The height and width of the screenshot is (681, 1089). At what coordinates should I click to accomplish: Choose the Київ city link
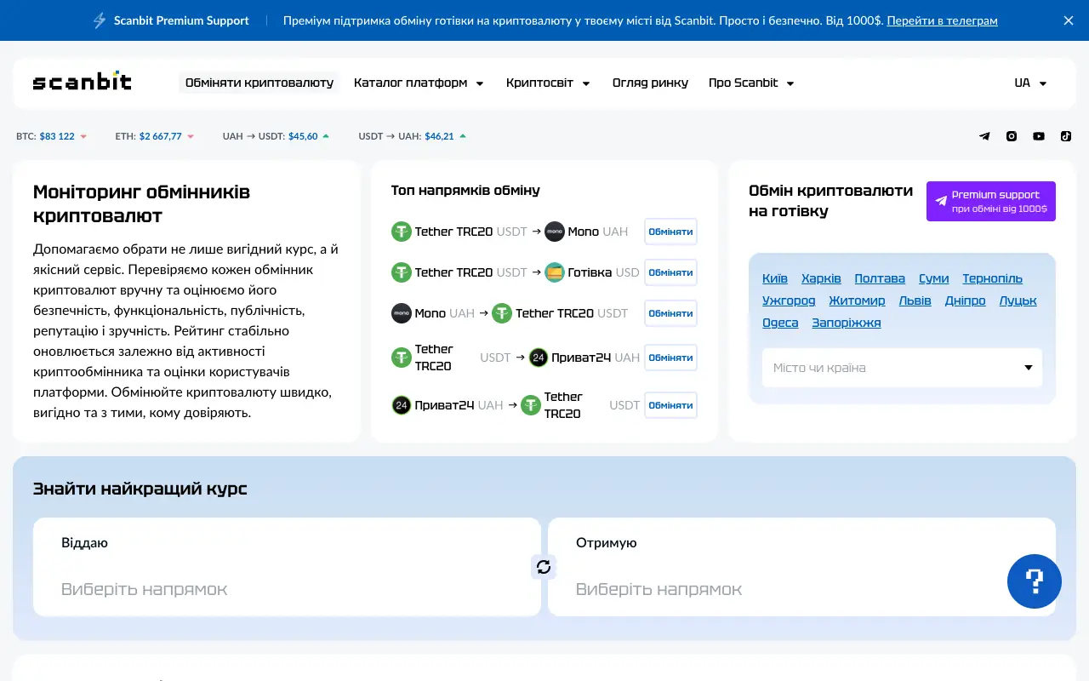pyautogui.click(x=775, y=278)
